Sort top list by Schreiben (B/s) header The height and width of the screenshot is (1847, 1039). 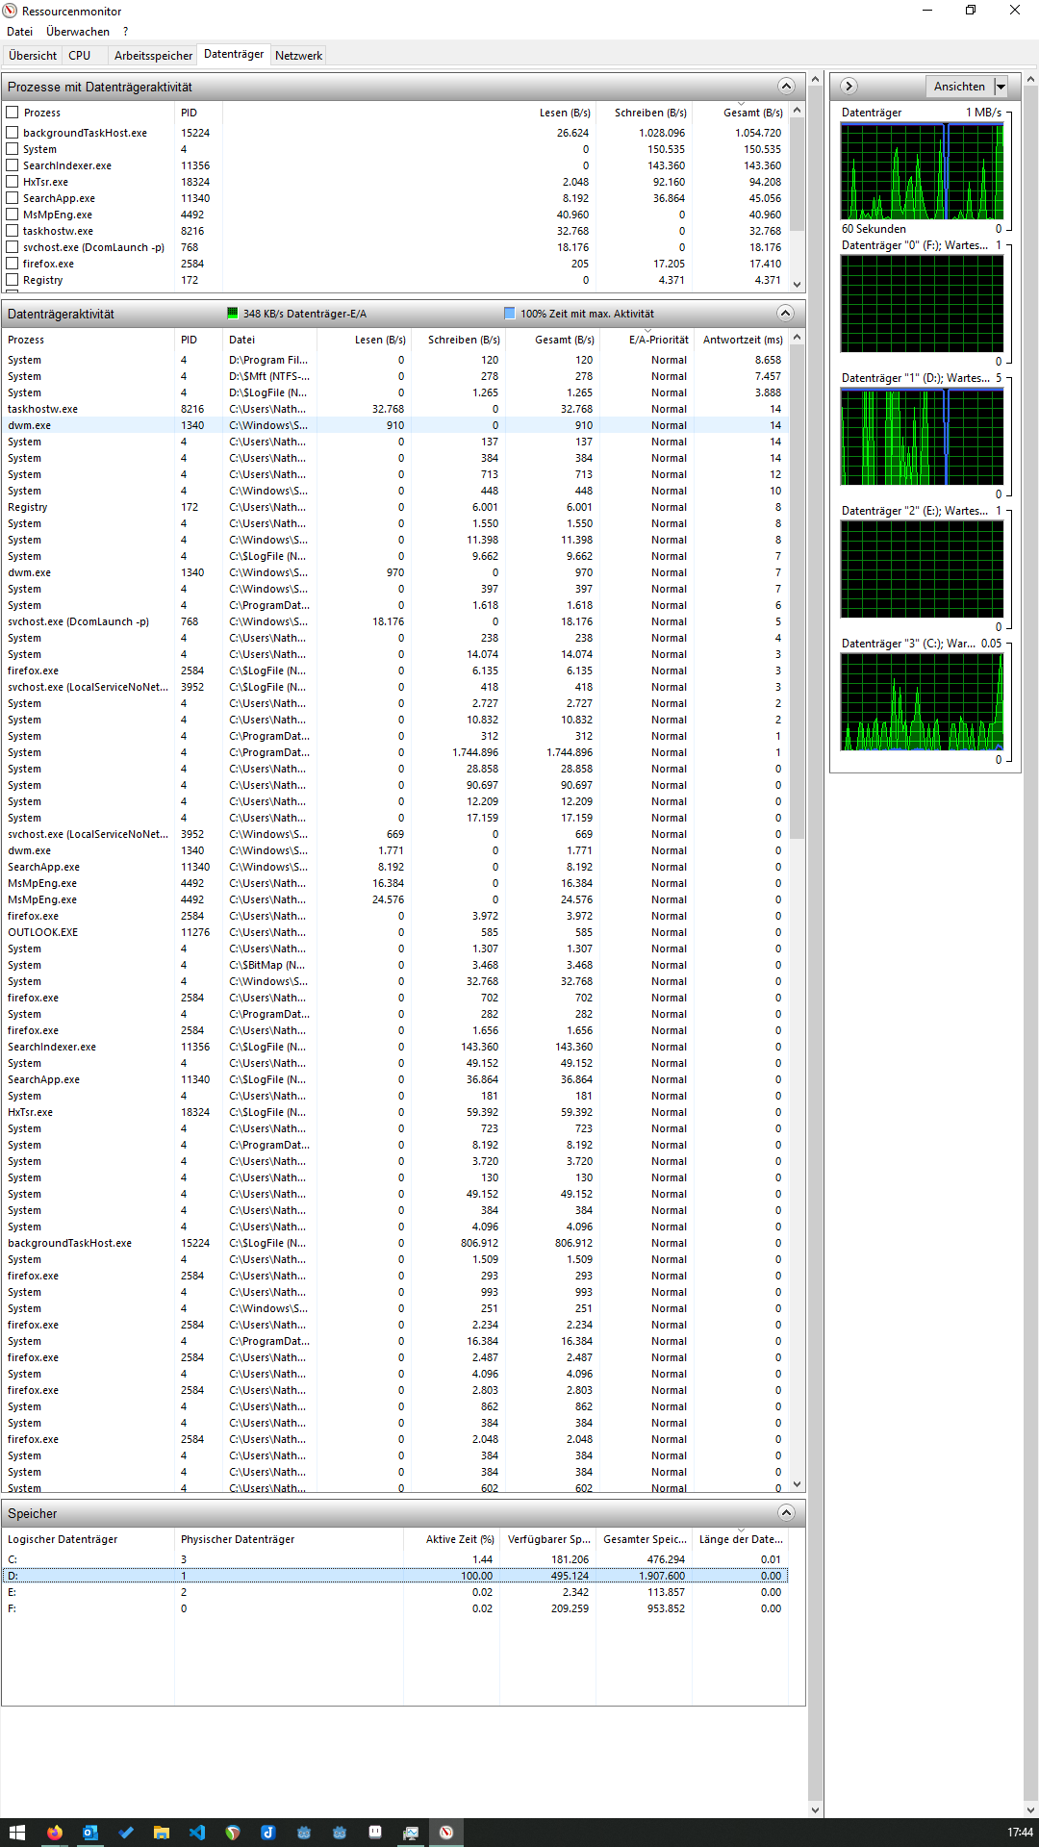click(x=650, y=113)
